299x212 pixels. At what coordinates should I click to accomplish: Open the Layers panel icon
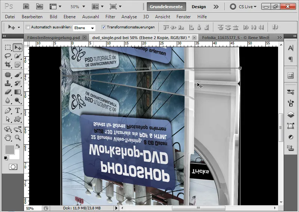[290, 115]
